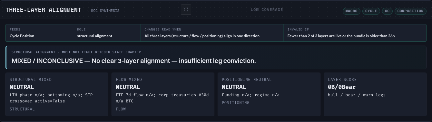Click the STRUCTURAL footer label in first card

click(x=22, y=109)
